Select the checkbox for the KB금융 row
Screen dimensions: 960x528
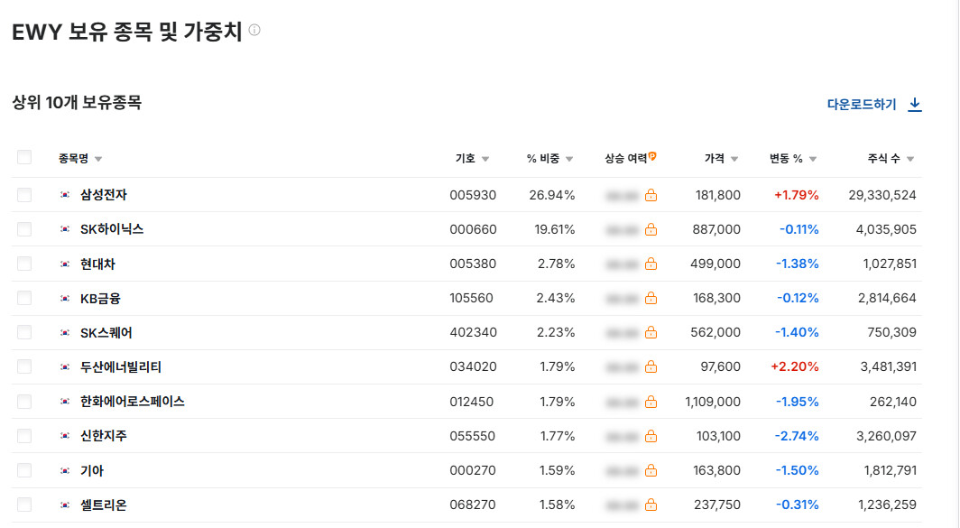(x=24, y=298)
